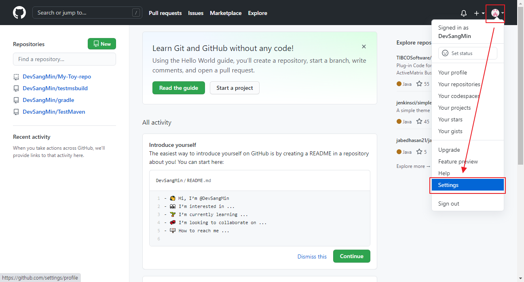Select Your repositories from the menu
Image resolution: width=524 pixels, height=282 pixels.
[468, 84]
